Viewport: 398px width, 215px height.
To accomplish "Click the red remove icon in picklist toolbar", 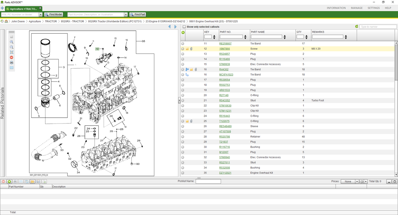I will (x=3, y=181).
